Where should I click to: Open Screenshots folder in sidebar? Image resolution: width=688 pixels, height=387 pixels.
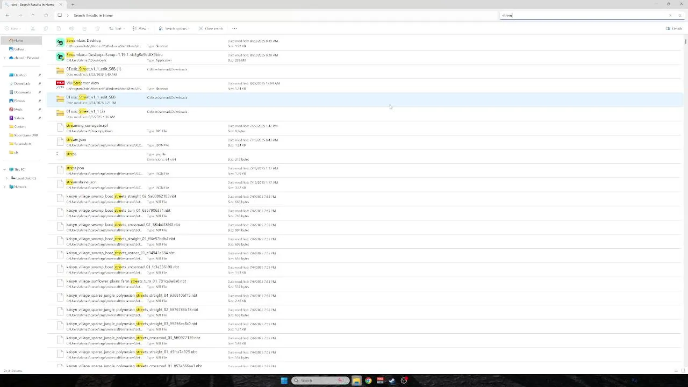coord(23,144)
